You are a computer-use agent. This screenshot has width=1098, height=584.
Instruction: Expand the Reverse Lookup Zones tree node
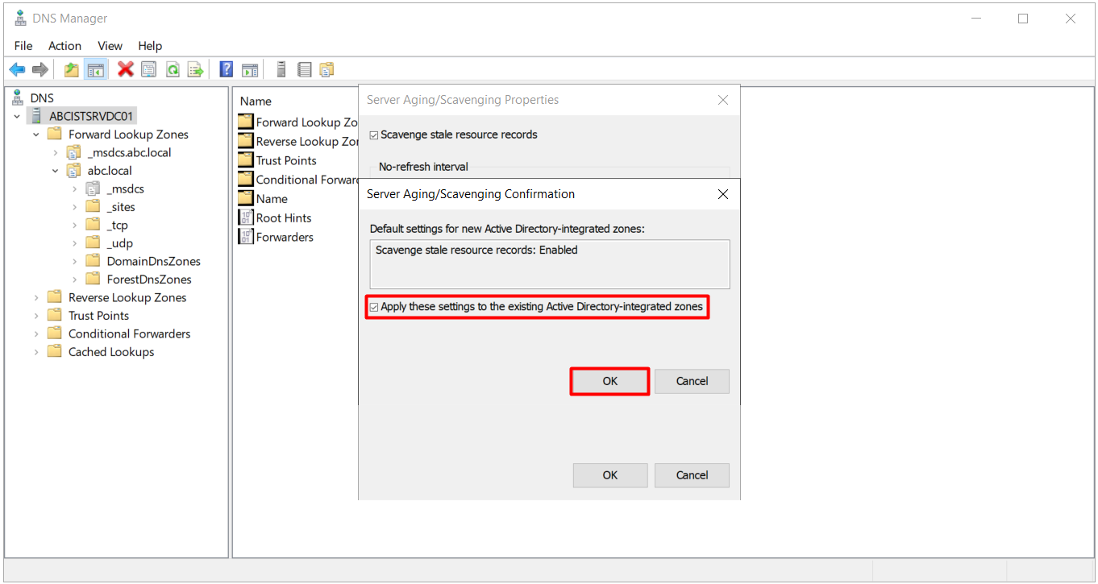(x=36, y=298)
